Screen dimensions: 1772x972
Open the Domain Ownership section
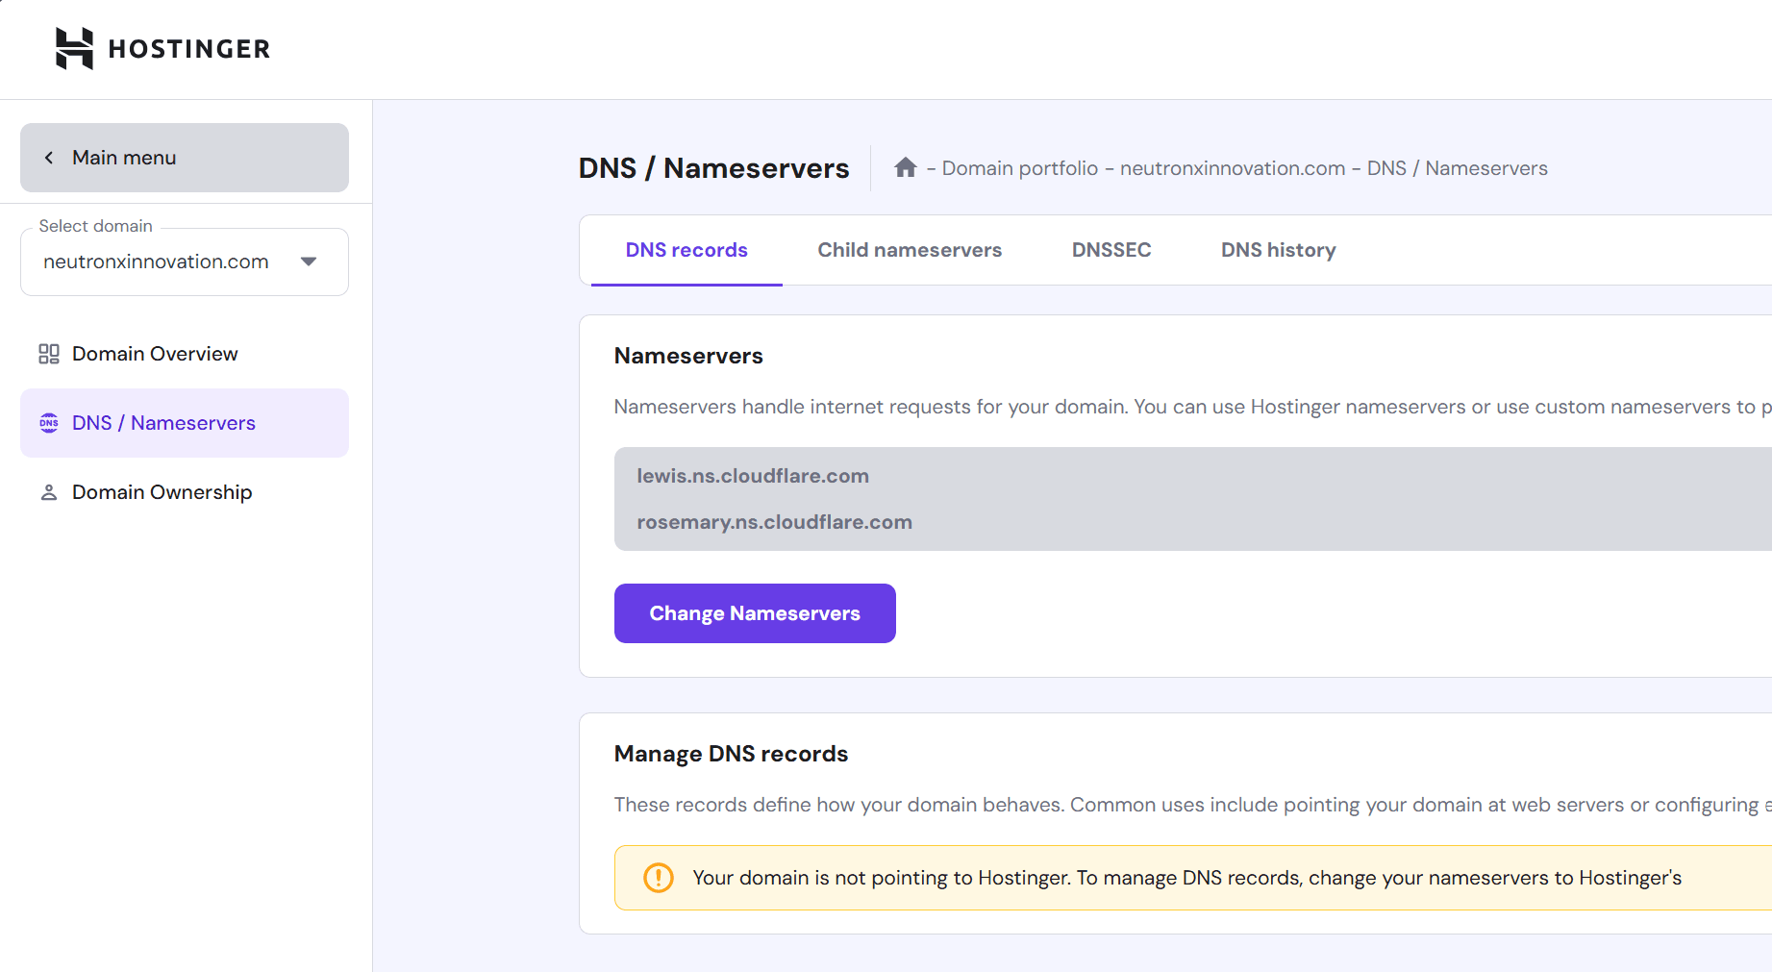tap(161, 491)
